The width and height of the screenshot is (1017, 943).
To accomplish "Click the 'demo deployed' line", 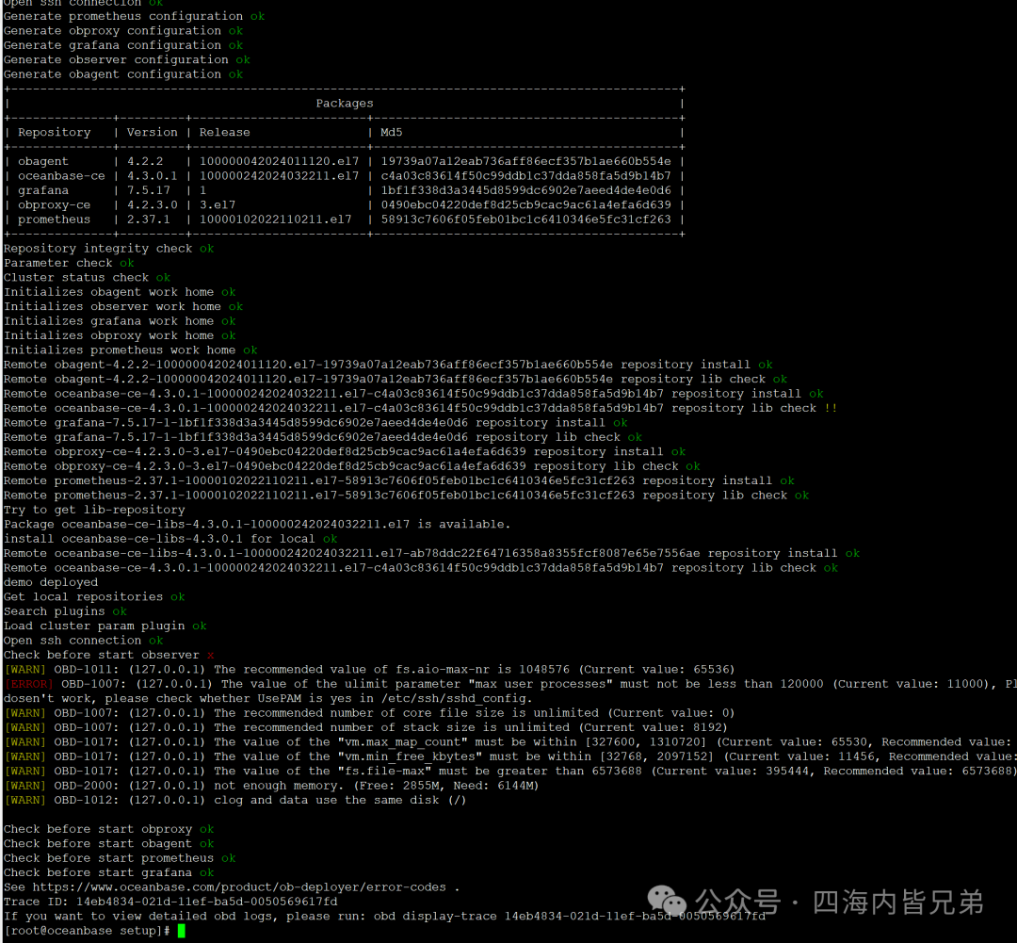I will pos(51,582).
